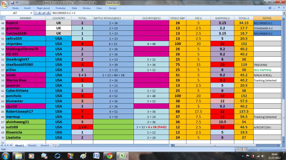The image size is (286, 160).
Task: Open Paint from taskbar
Action: point(83,156)
